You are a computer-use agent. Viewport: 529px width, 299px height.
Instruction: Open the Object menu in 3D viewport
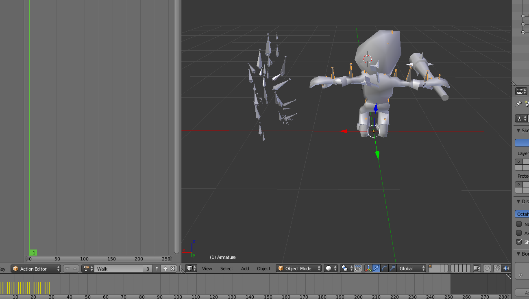pyautogui.click(x=263, y=269)
